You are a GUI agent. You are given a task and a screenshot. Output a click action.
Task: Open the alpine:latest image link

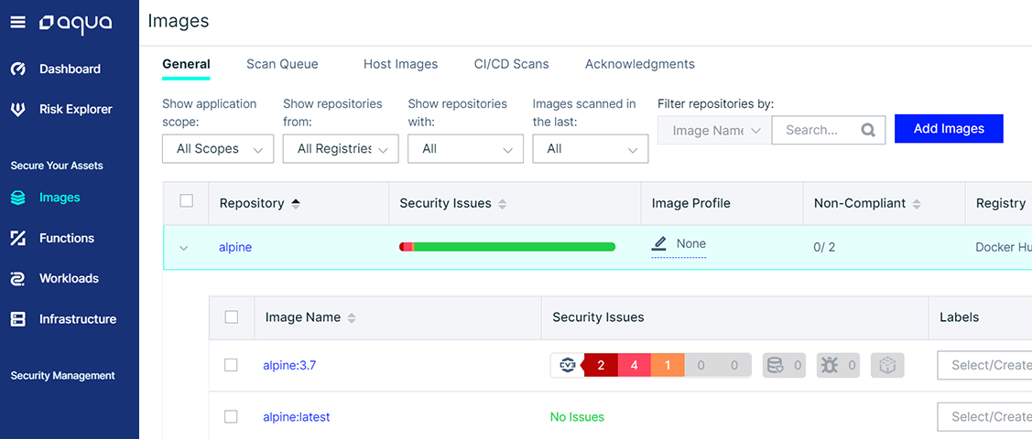296,417
